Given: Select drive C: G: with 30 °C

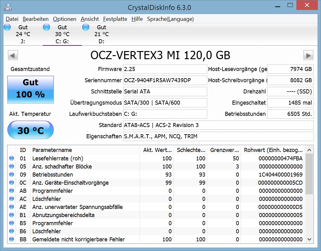Looking at the screenshot, I should pos(62,34).
